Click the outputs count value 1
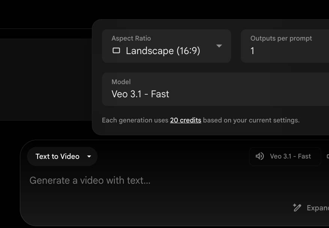This screenshot has width=329, height=228. tap(252, 51)
